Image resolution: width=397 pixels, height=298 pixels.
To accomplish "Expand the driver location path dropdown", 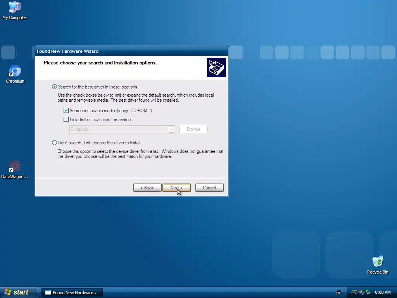I will pyautogui.click(x=171, y=129).
